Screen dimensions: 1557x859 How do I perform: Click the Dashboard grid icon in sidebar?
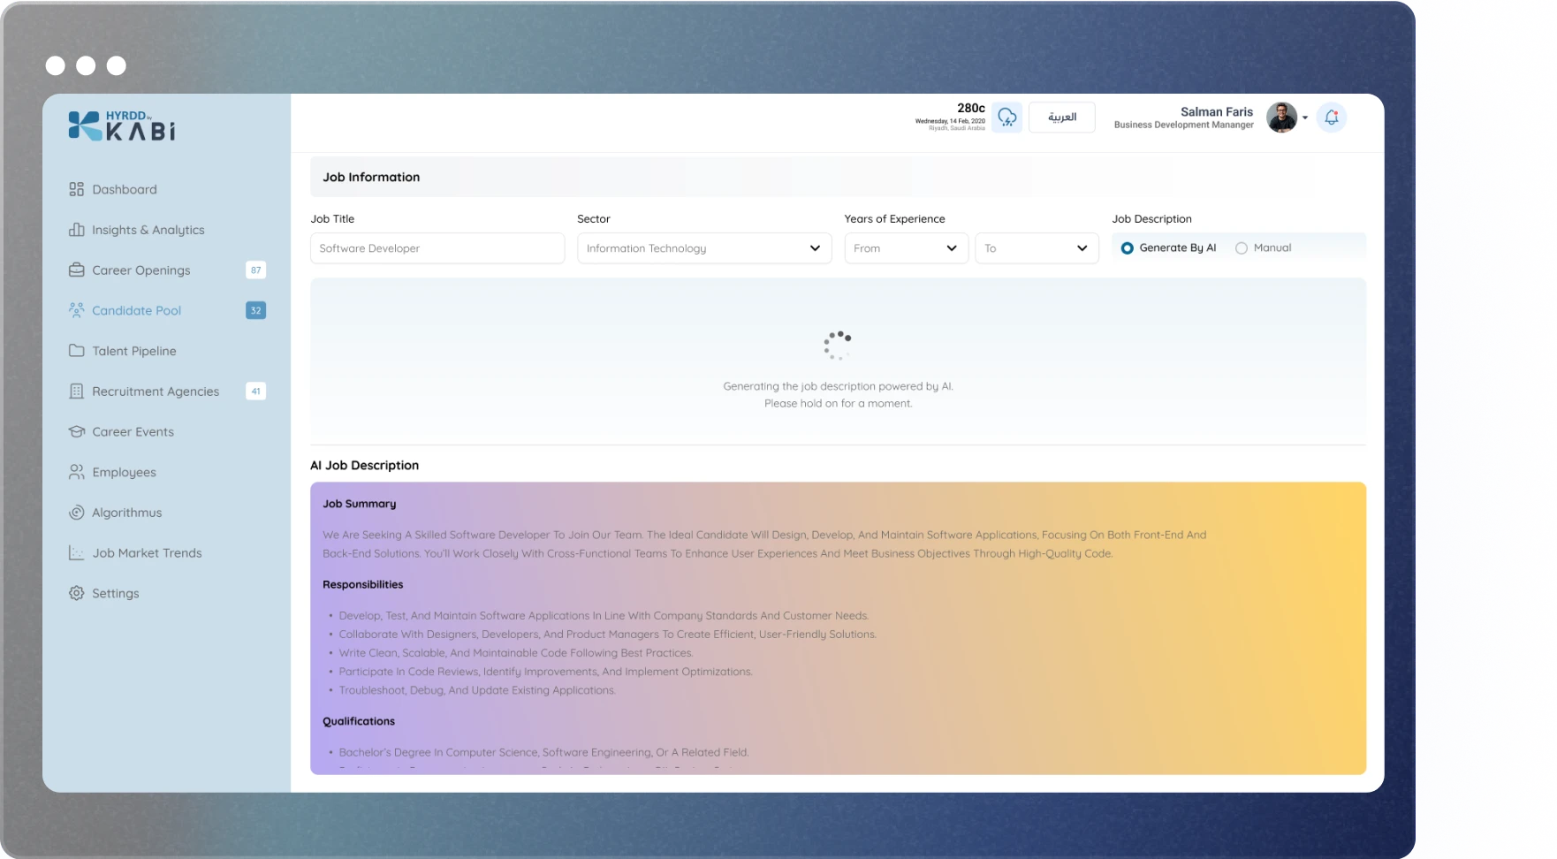coord(77,189)
